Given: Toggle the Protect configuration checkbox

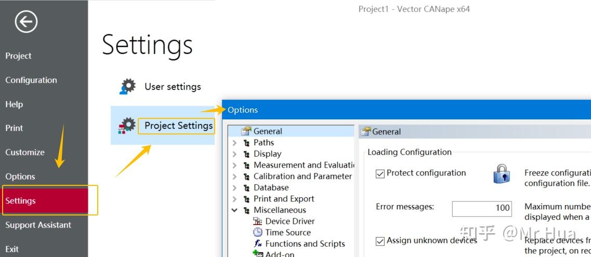Looking at the screenshot, I should (x=380, y=173).
